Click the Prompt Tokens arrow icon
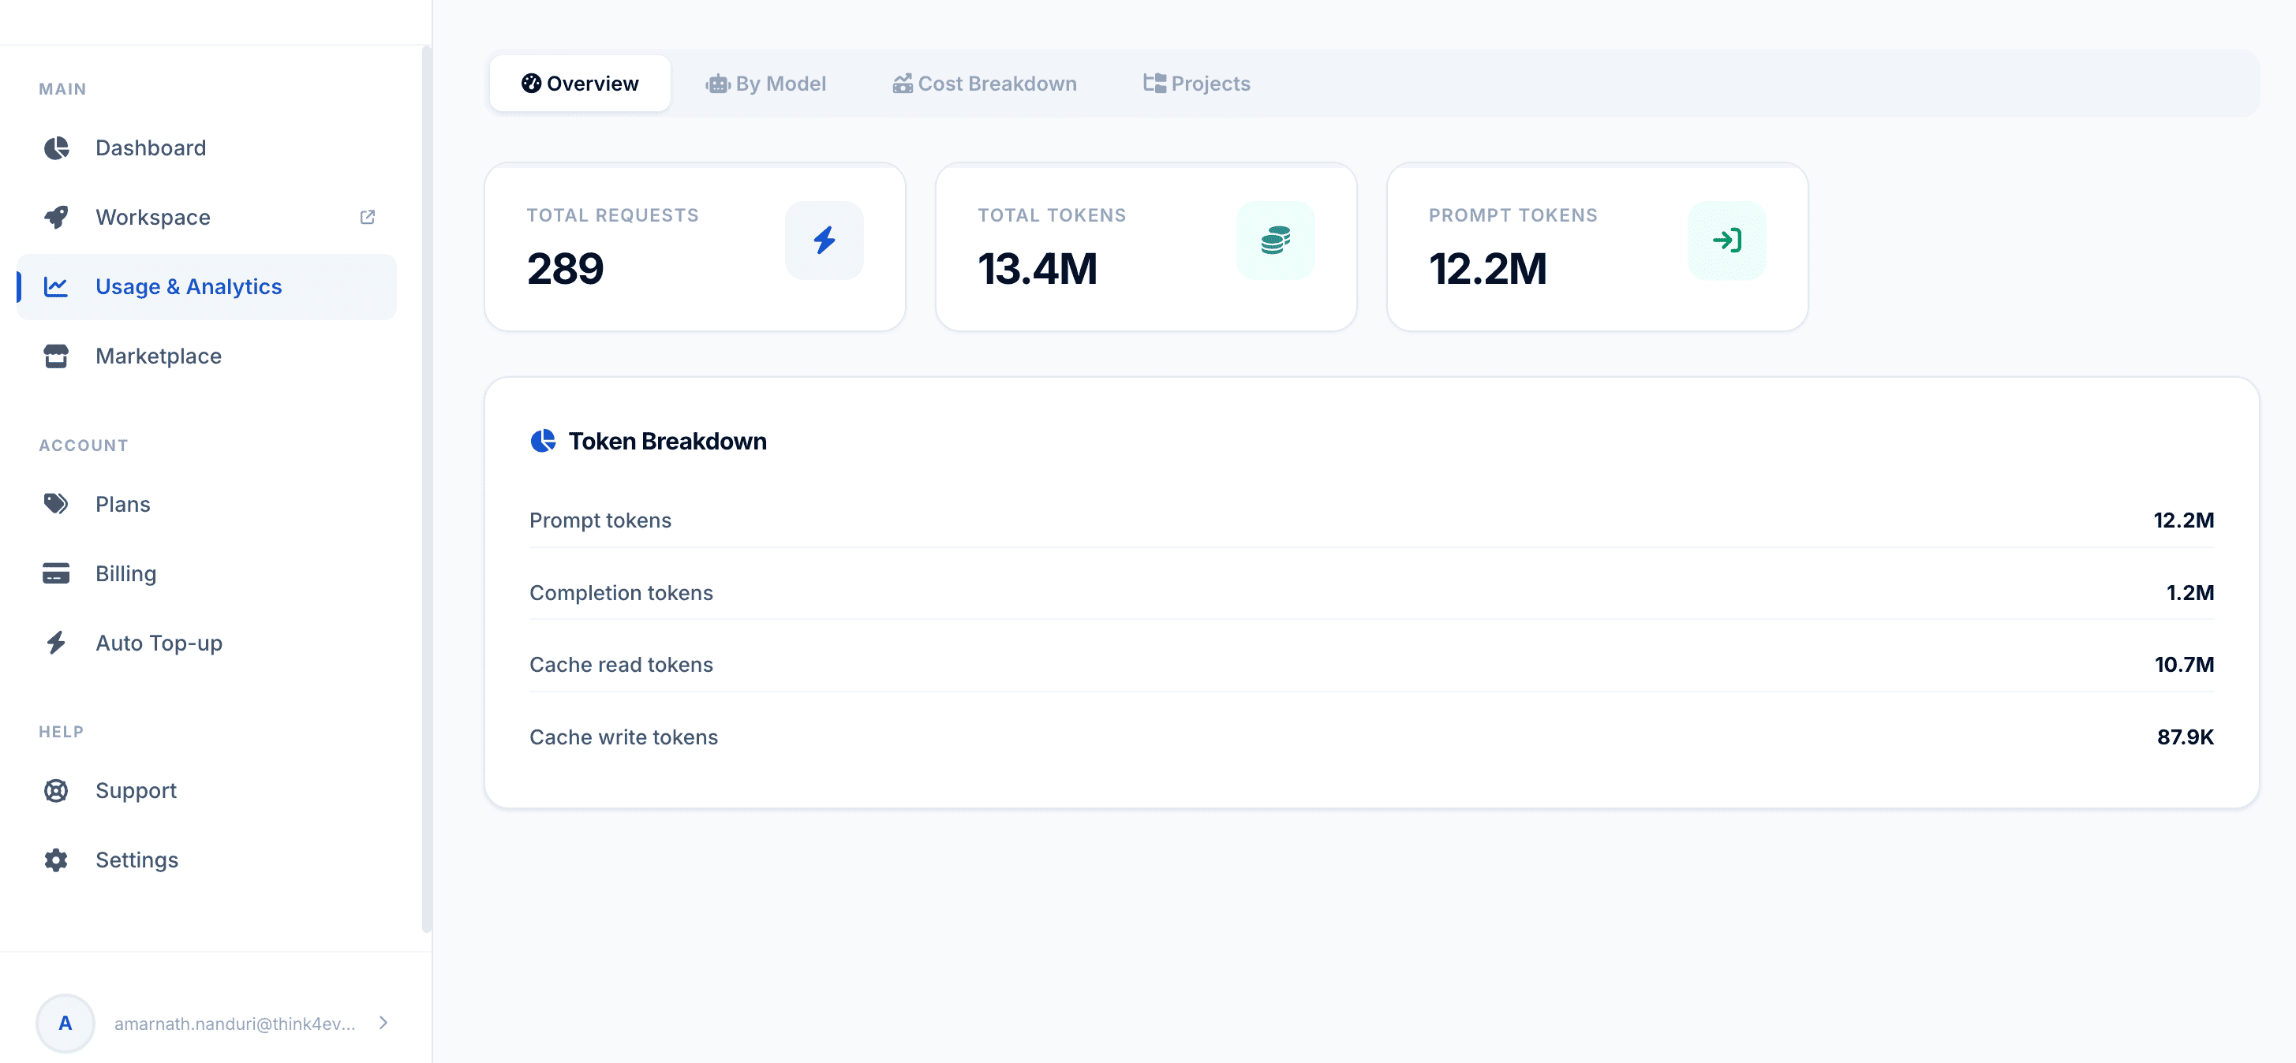2296x1063 pixels. (1726, 241)
